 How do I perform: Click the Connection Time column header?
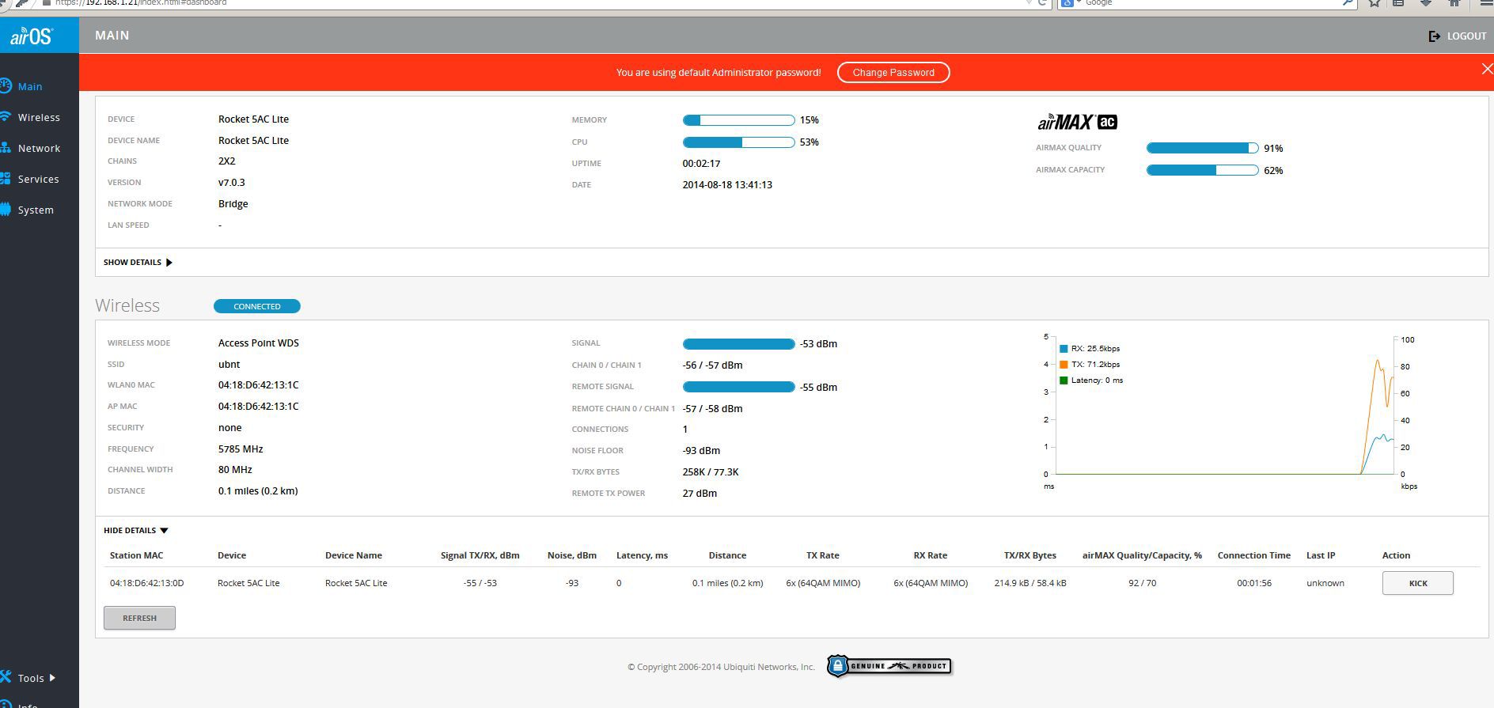(x=1253, y=555)
